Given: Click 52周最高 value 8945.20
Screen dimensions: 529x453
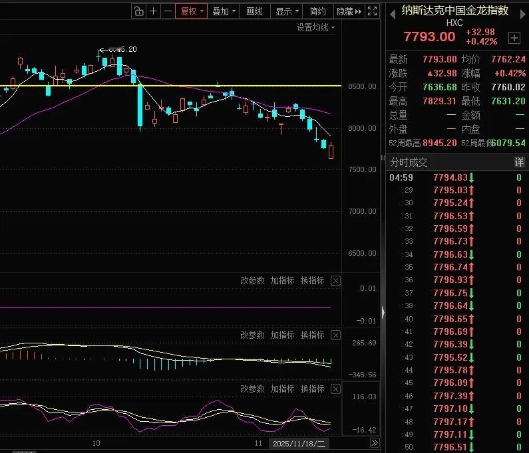Looking at the screenshot, I should click(440, 143).
